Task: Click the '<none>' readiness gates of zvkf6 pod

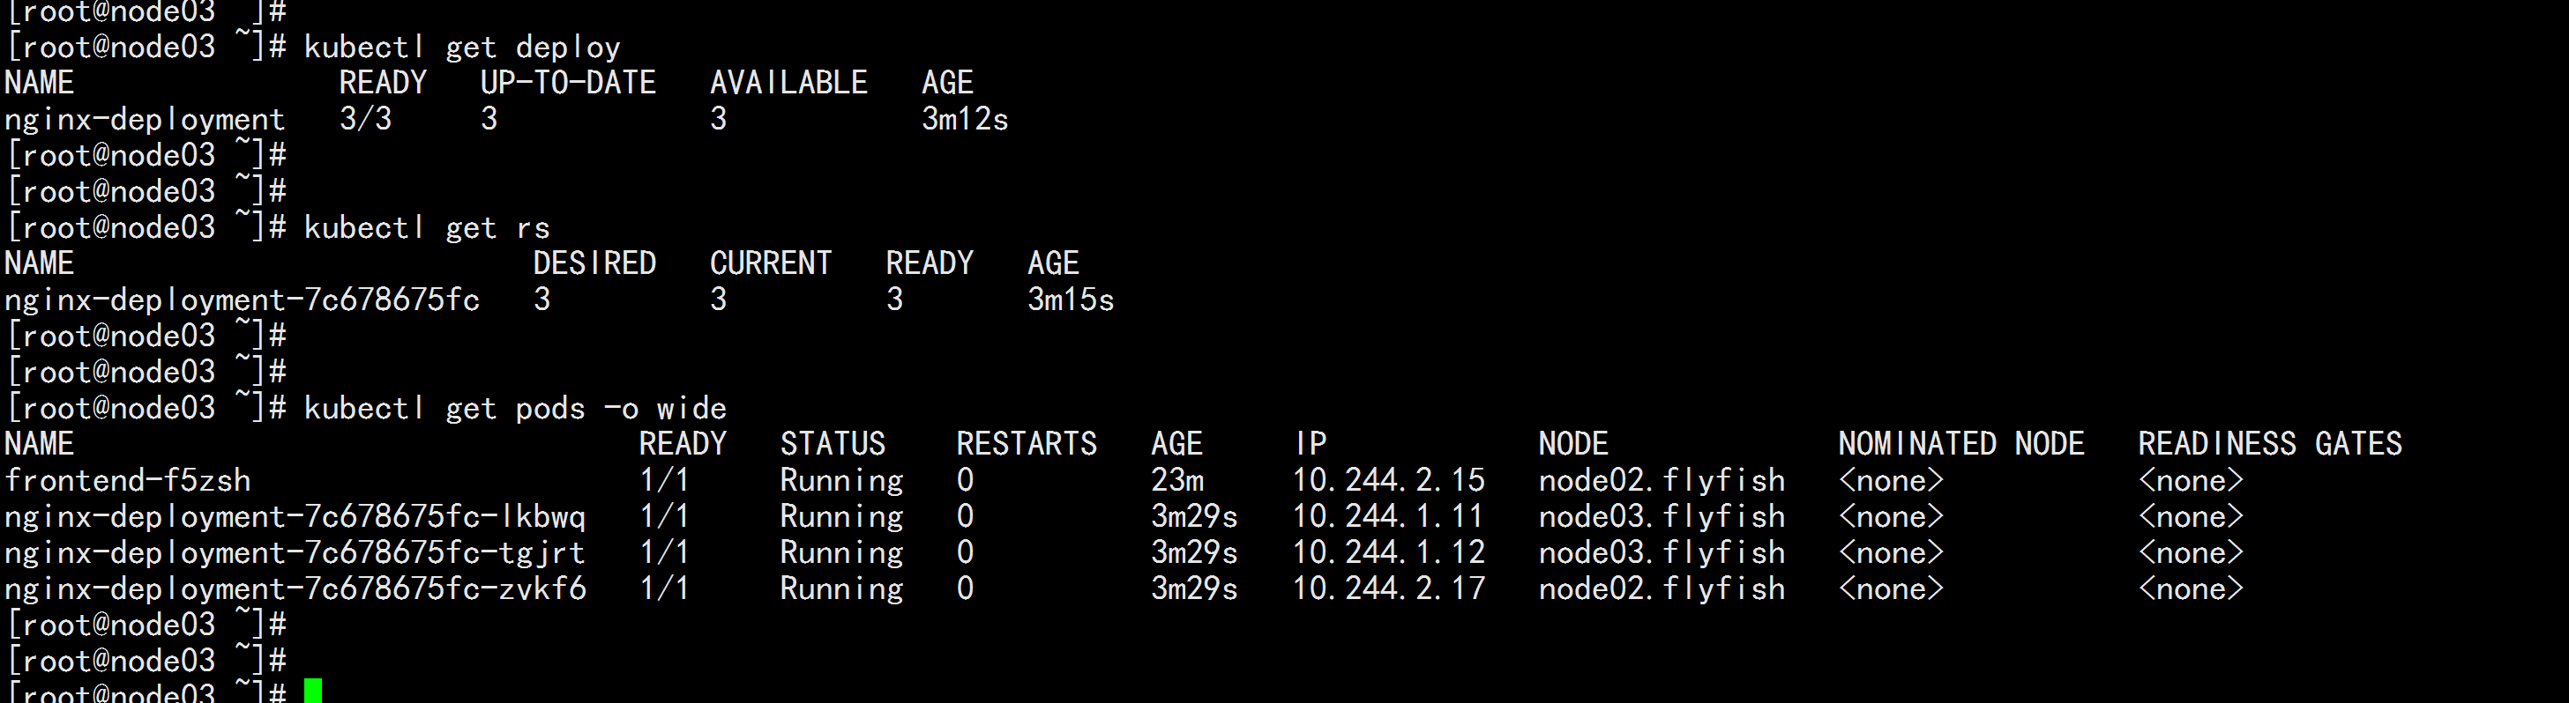Action: (2191, 588)
